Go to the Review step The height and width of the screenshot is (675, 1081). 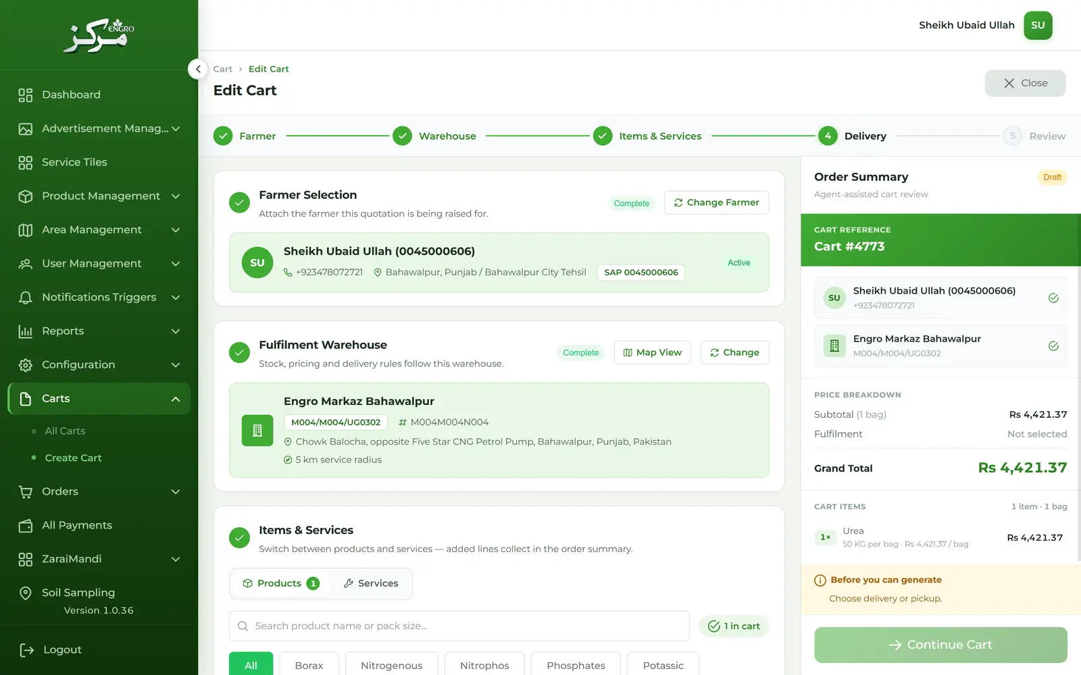click(1034, 136)
